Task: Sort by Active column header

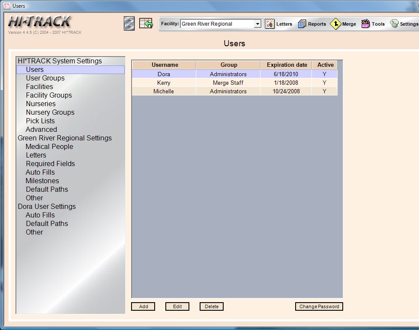Action: click(325, 65)
